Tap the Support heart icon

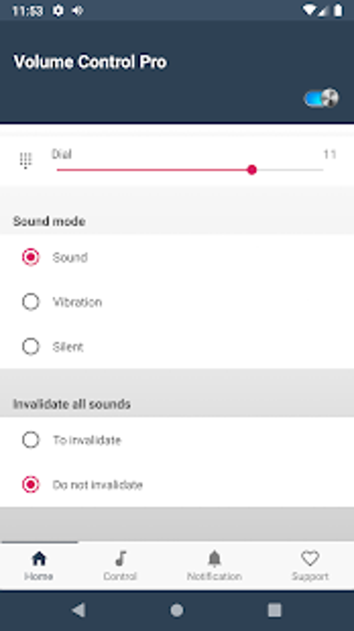point(310,559)
